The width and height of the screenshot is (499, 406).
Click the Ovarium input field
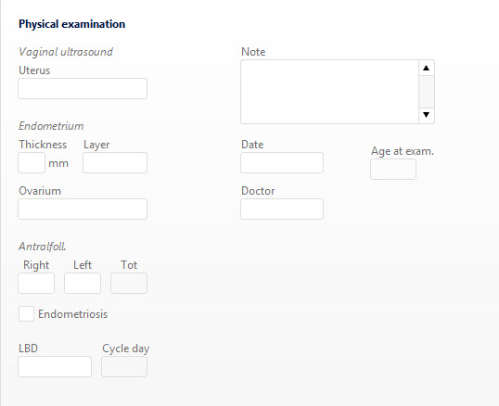point(83,209)
